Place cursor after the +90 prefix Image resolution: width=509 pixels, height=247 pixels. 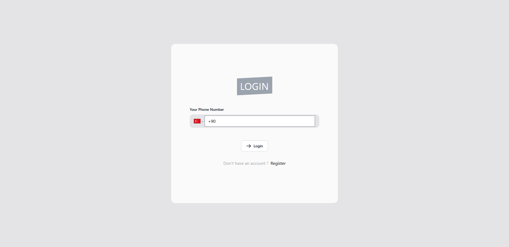tap(216, 121)
